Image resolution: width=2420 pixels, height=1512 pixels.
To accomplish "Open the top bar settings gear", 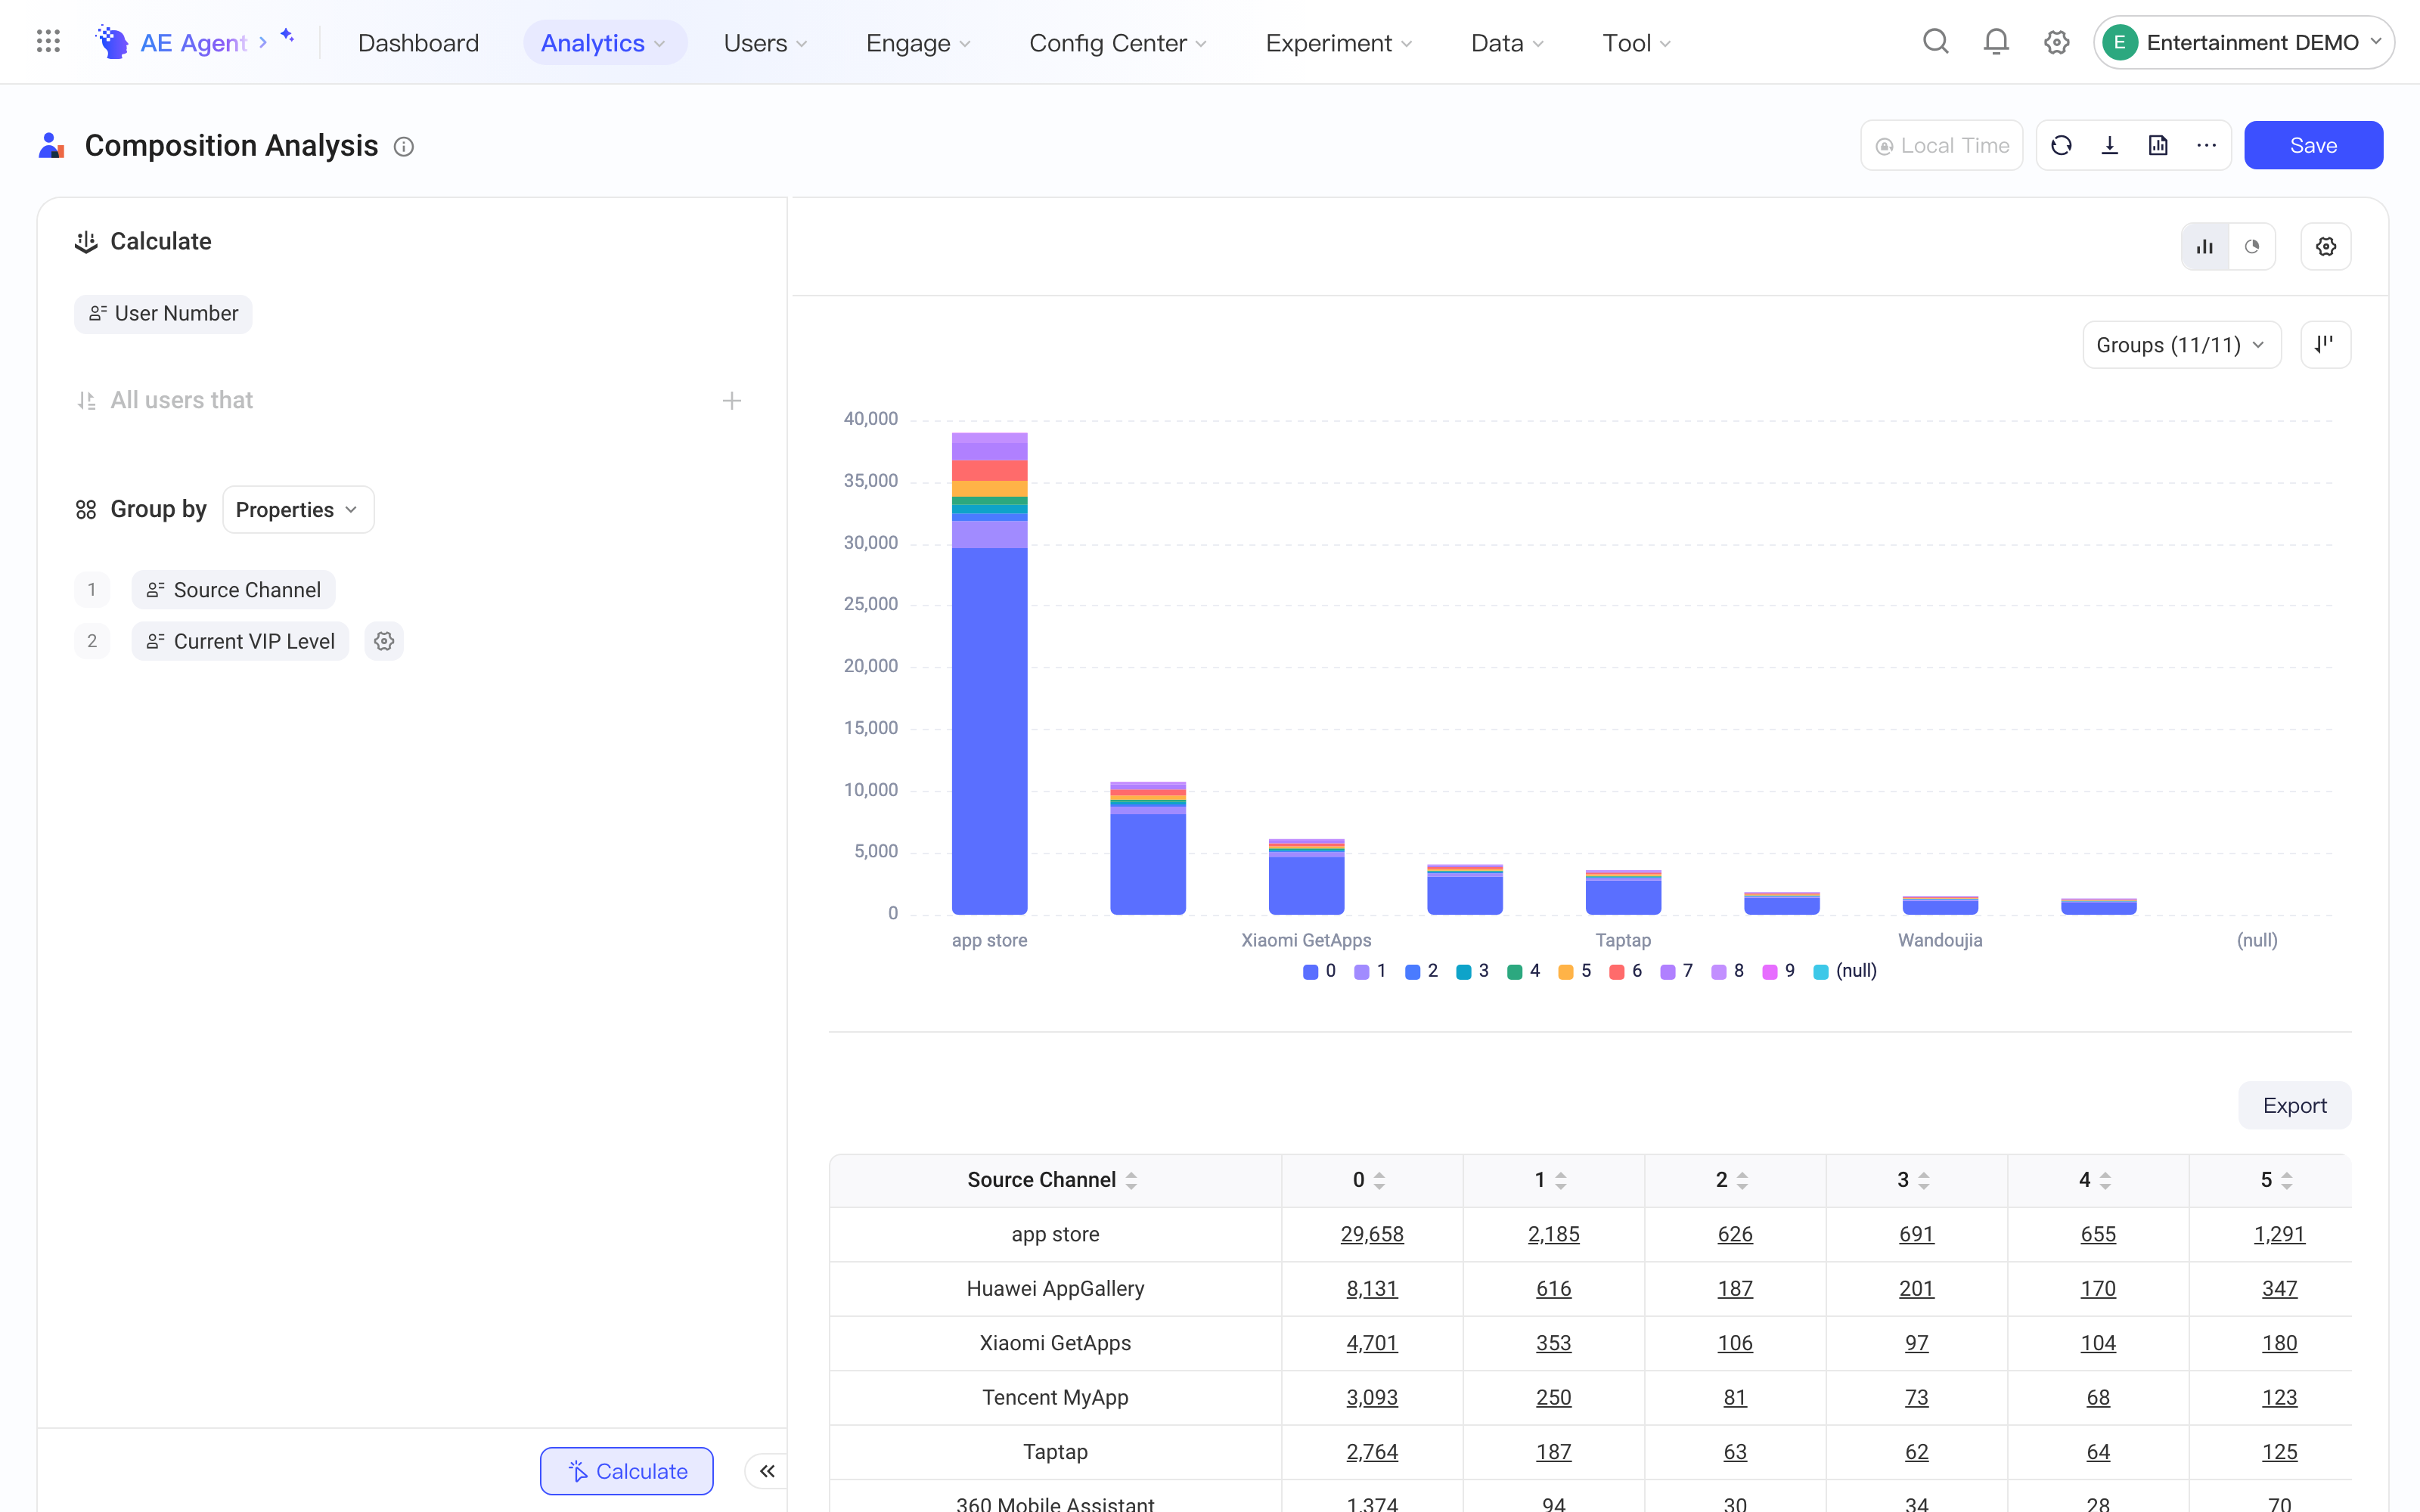I will click(x=2056, y=42).
